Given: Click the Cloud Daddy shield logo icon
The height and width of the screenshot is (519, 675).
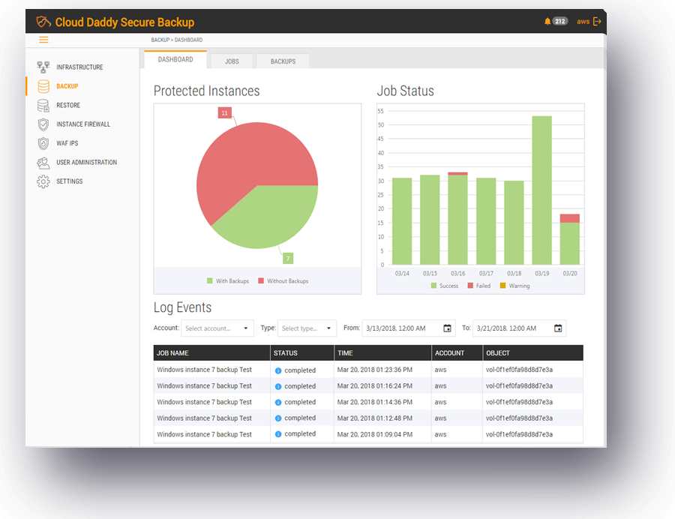Looking at the screenshot, I should click(43, 22).
